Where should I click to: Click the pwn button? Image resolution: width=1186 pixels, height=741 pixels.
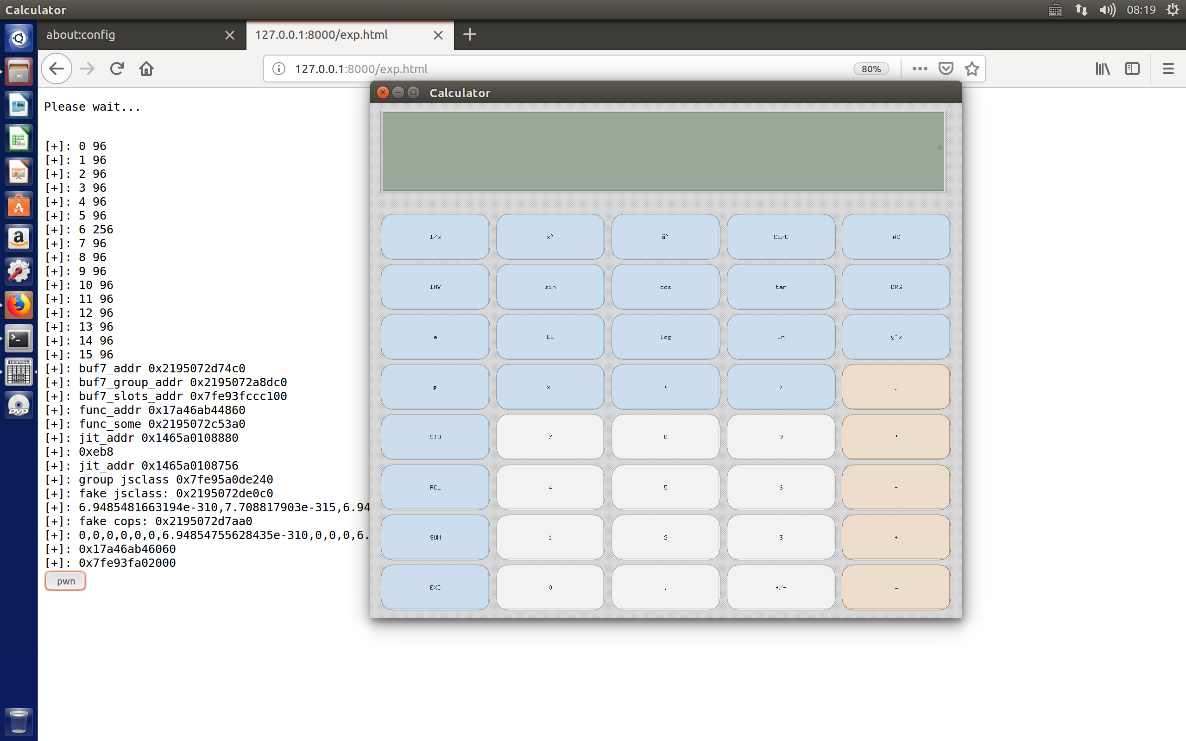[x=65, y=581]
